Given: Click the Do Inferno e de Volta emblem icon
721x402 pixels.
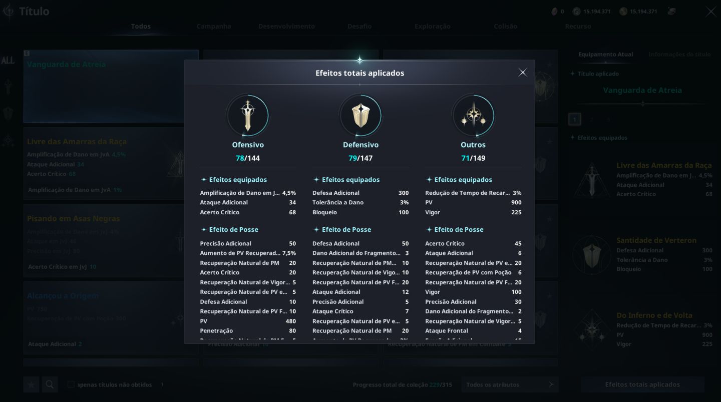Looking at the screenshot, I should (592, 330).
